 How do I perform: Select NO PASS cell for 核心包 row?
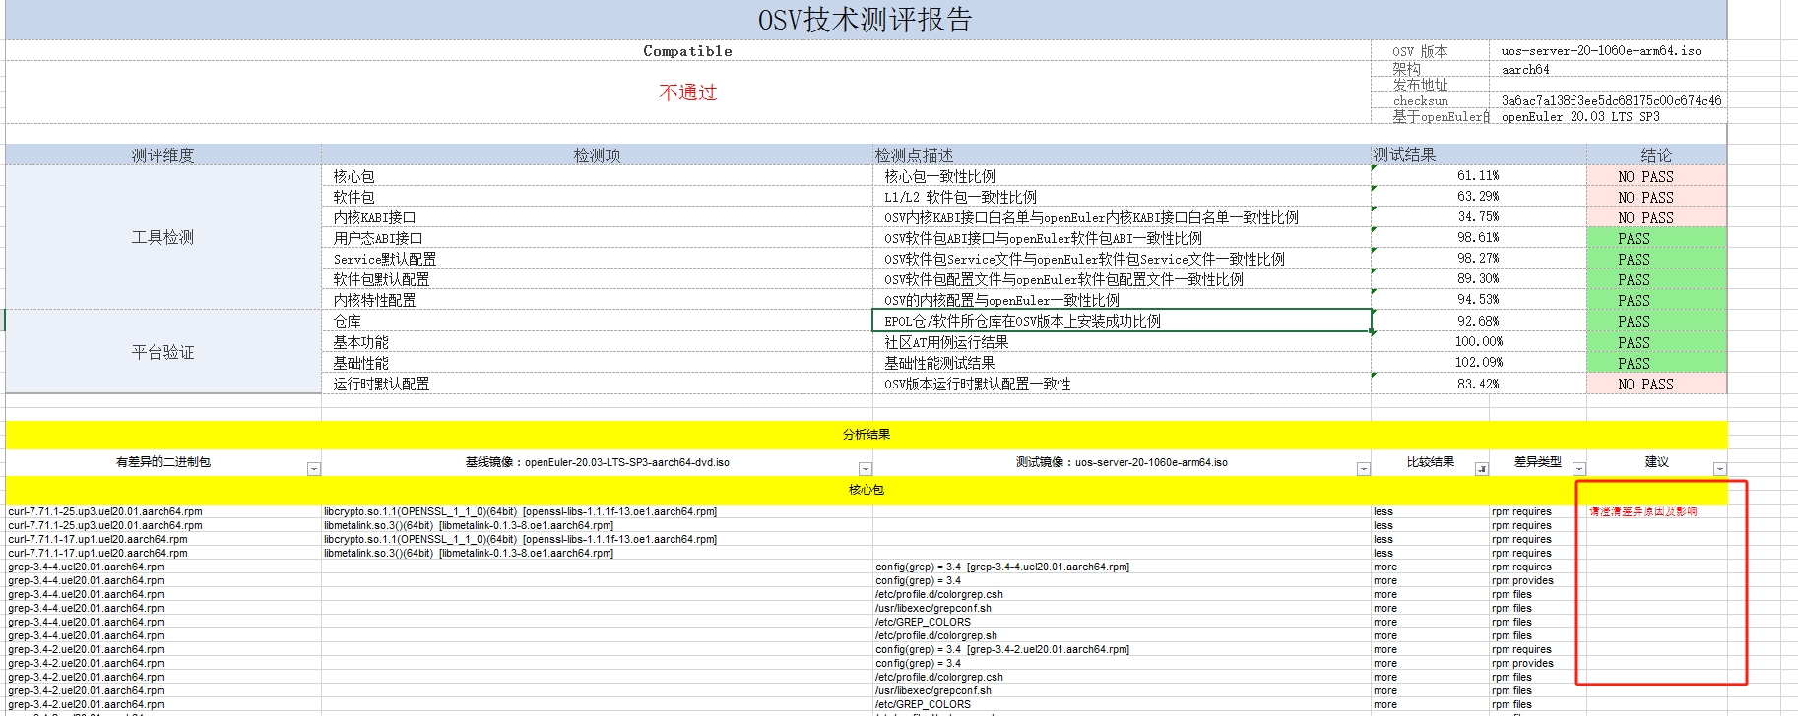(x=1655, y=177)
